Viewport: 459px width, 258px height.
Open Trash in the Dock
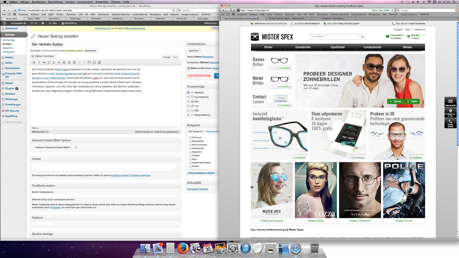315,248
